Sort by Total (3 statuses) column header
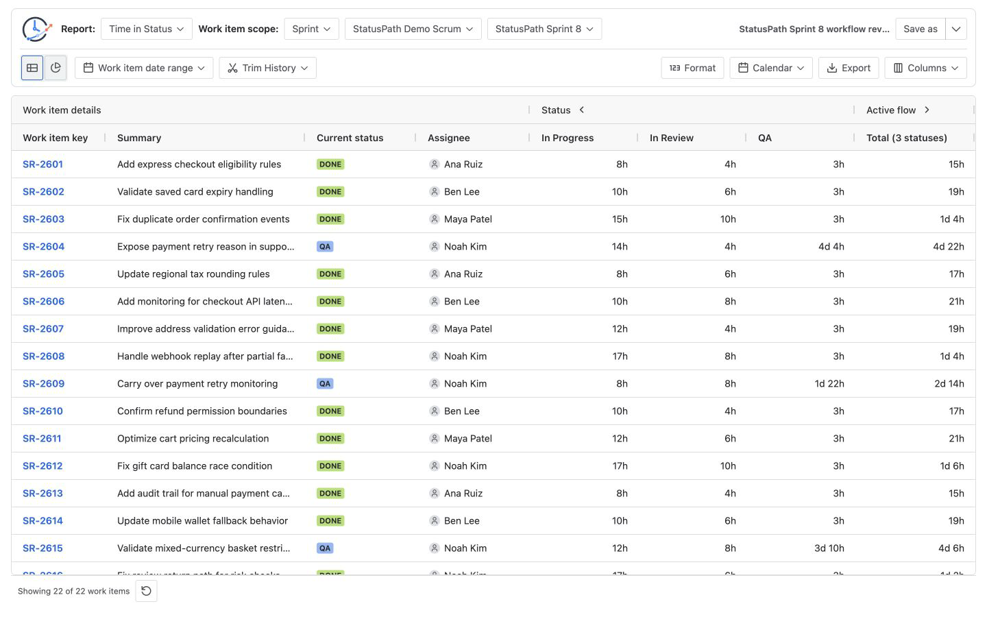987x617 pixels. 907,138
